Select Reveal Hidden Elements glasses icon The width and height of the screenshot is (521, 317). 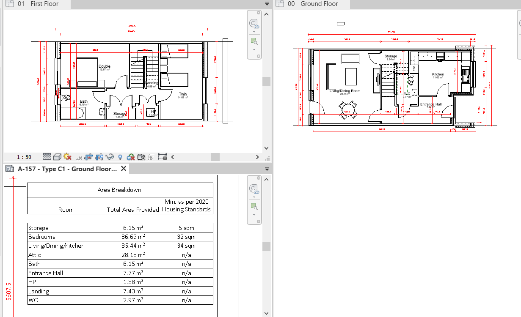pos(109,157)
